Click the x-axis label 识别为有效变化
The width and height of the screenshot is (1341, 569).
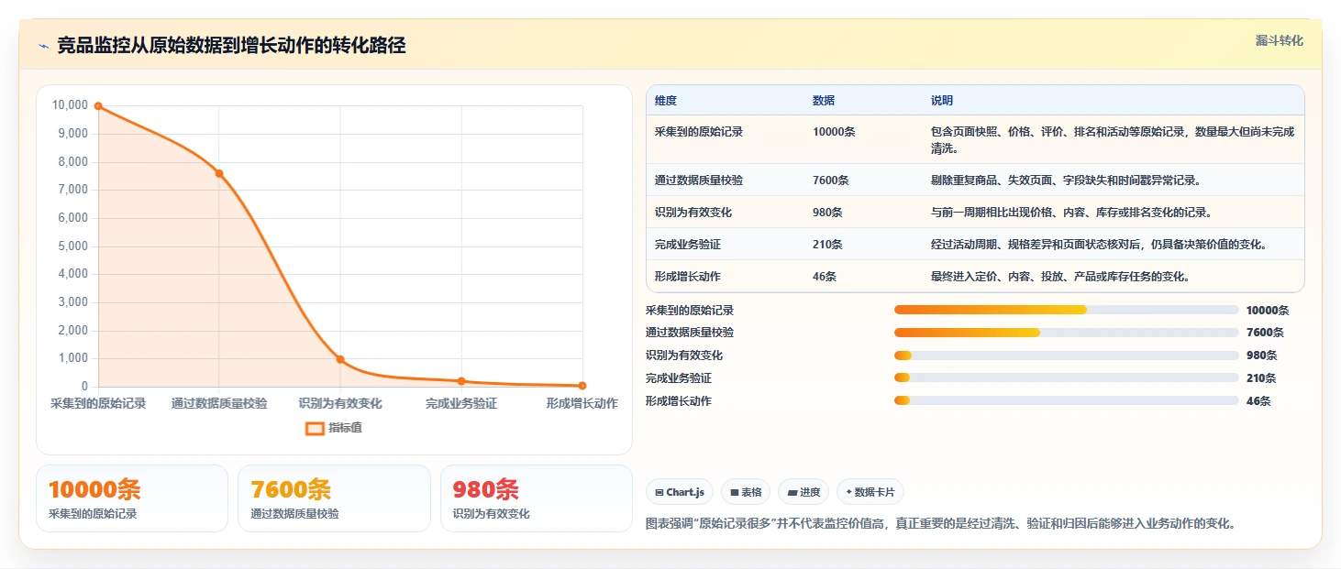pos(340,404)
